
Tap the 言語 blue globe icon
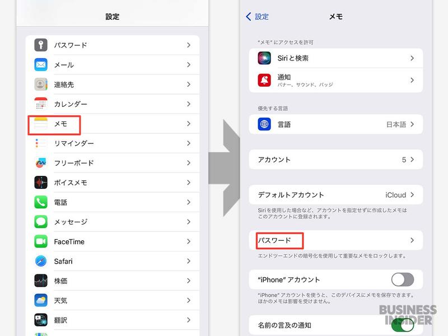pos(264,124)
